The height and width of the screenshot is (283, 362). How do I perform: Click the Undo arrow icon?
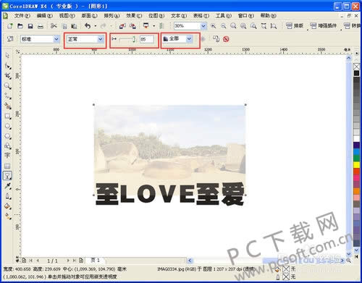coord(88,26)
